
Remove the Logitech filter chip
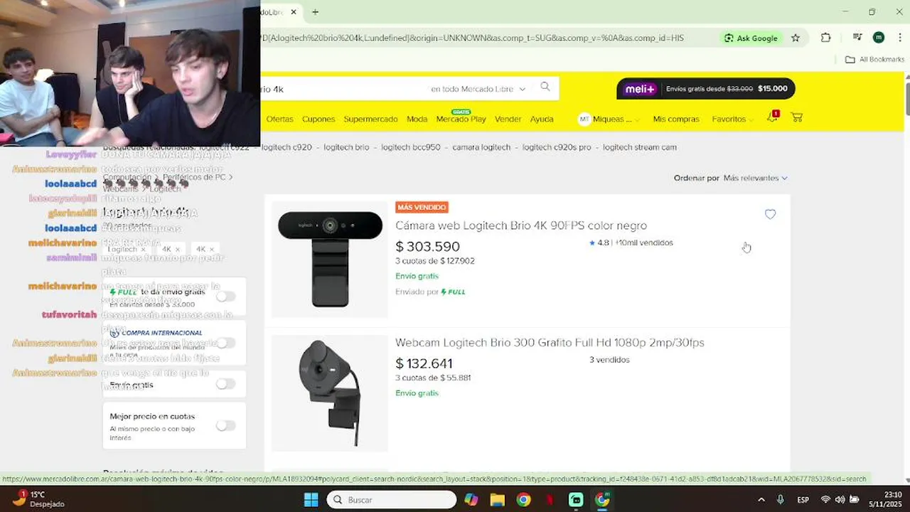(x=143, y=250)
